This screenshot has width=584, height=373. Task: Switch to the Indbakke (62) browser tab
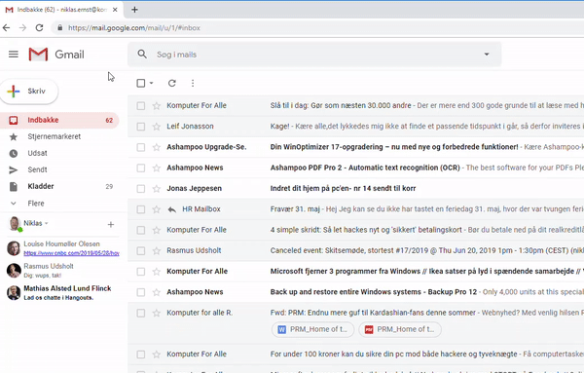(x=62, y=10)
